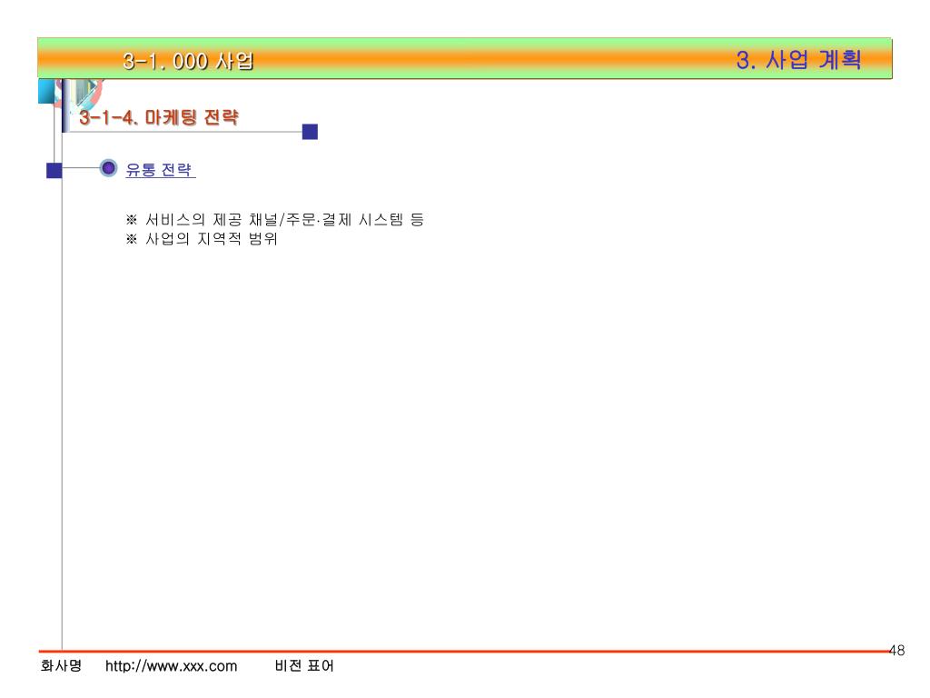The height and width of the screenshot is (698, 930).
Task: Click the 유통 전략 underlined link
Action: (160, 170)
